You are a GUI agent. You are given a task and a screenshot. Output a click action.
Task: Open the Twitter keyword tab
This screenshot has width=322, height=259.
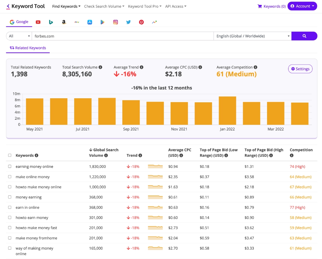128,22
